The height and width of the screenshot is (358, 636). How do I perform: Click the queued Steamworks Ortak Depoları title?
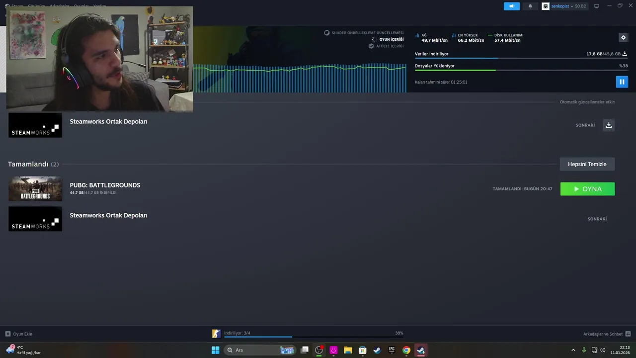pyautogui.click(x=108, y=121)
